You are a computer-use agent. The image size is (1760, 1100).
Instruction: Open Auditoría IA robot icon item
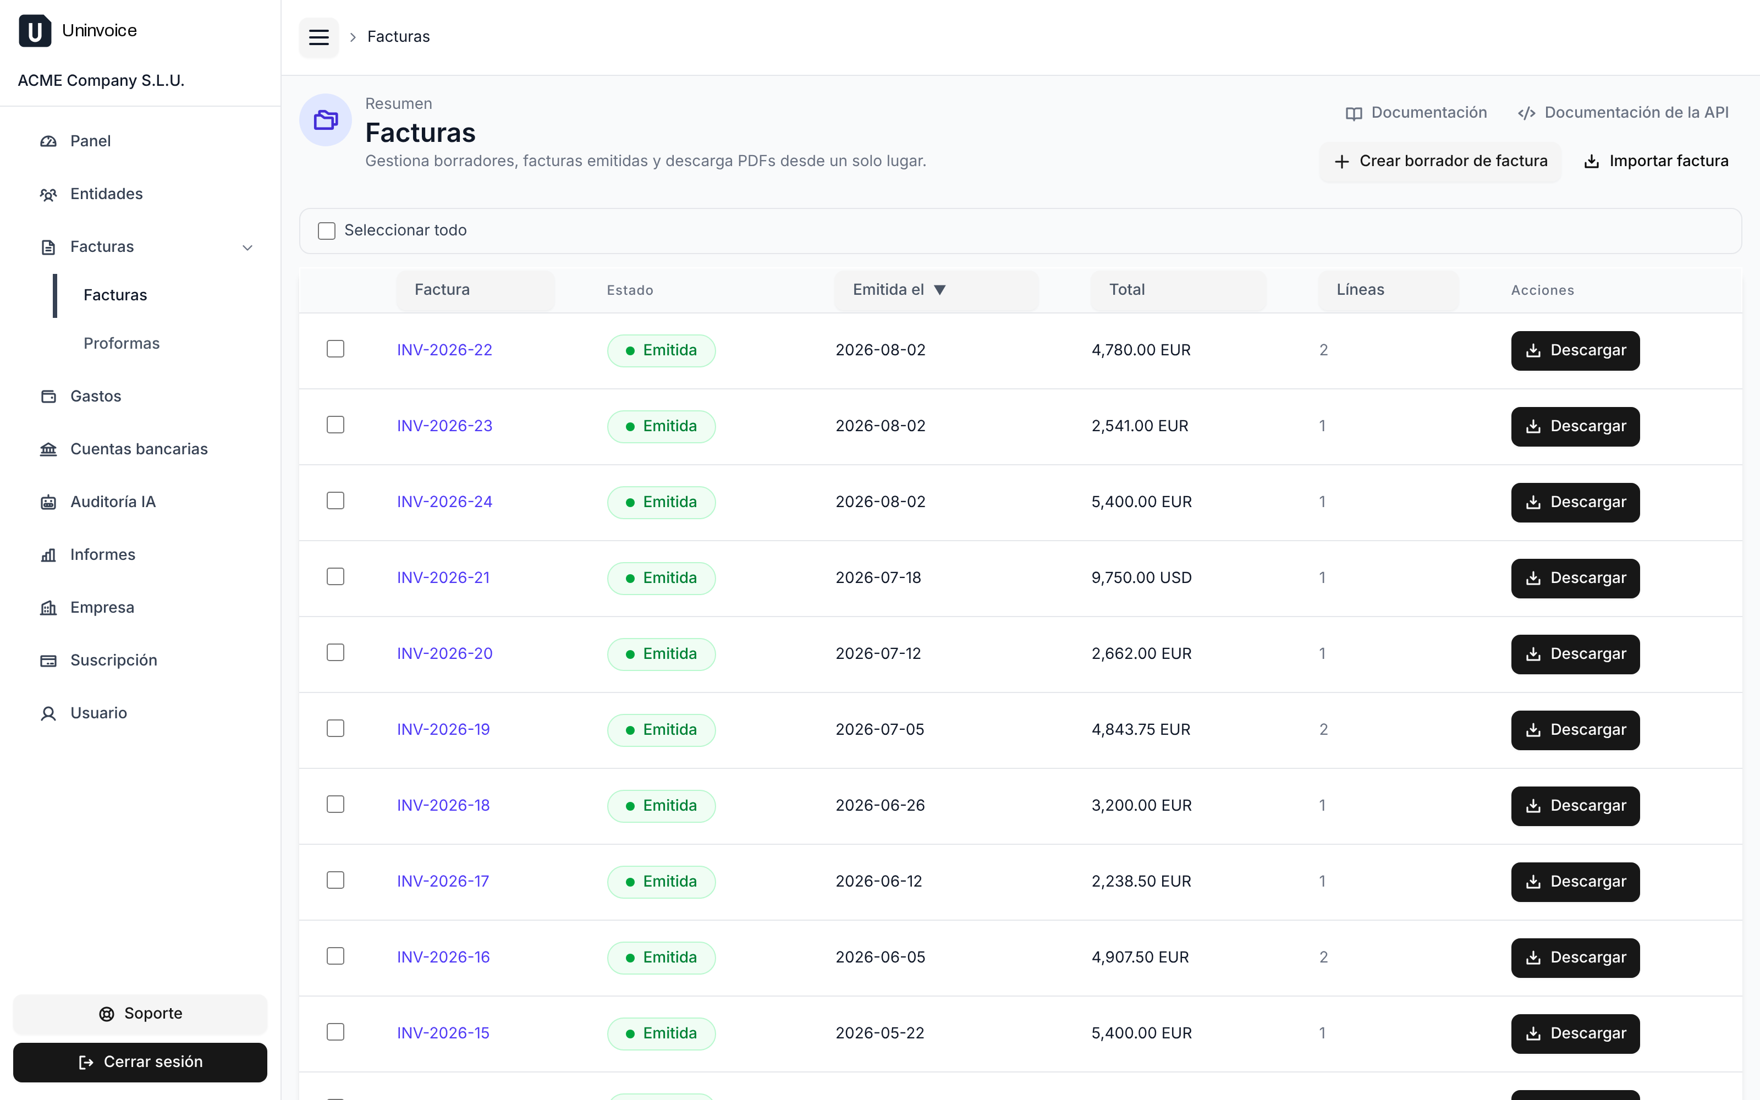(49, 502)
